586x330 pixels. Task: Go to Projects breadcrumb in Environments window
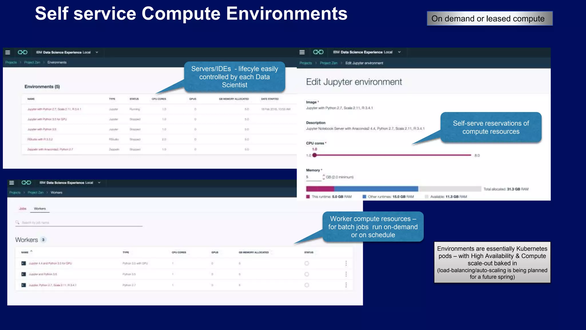point(11,62)
